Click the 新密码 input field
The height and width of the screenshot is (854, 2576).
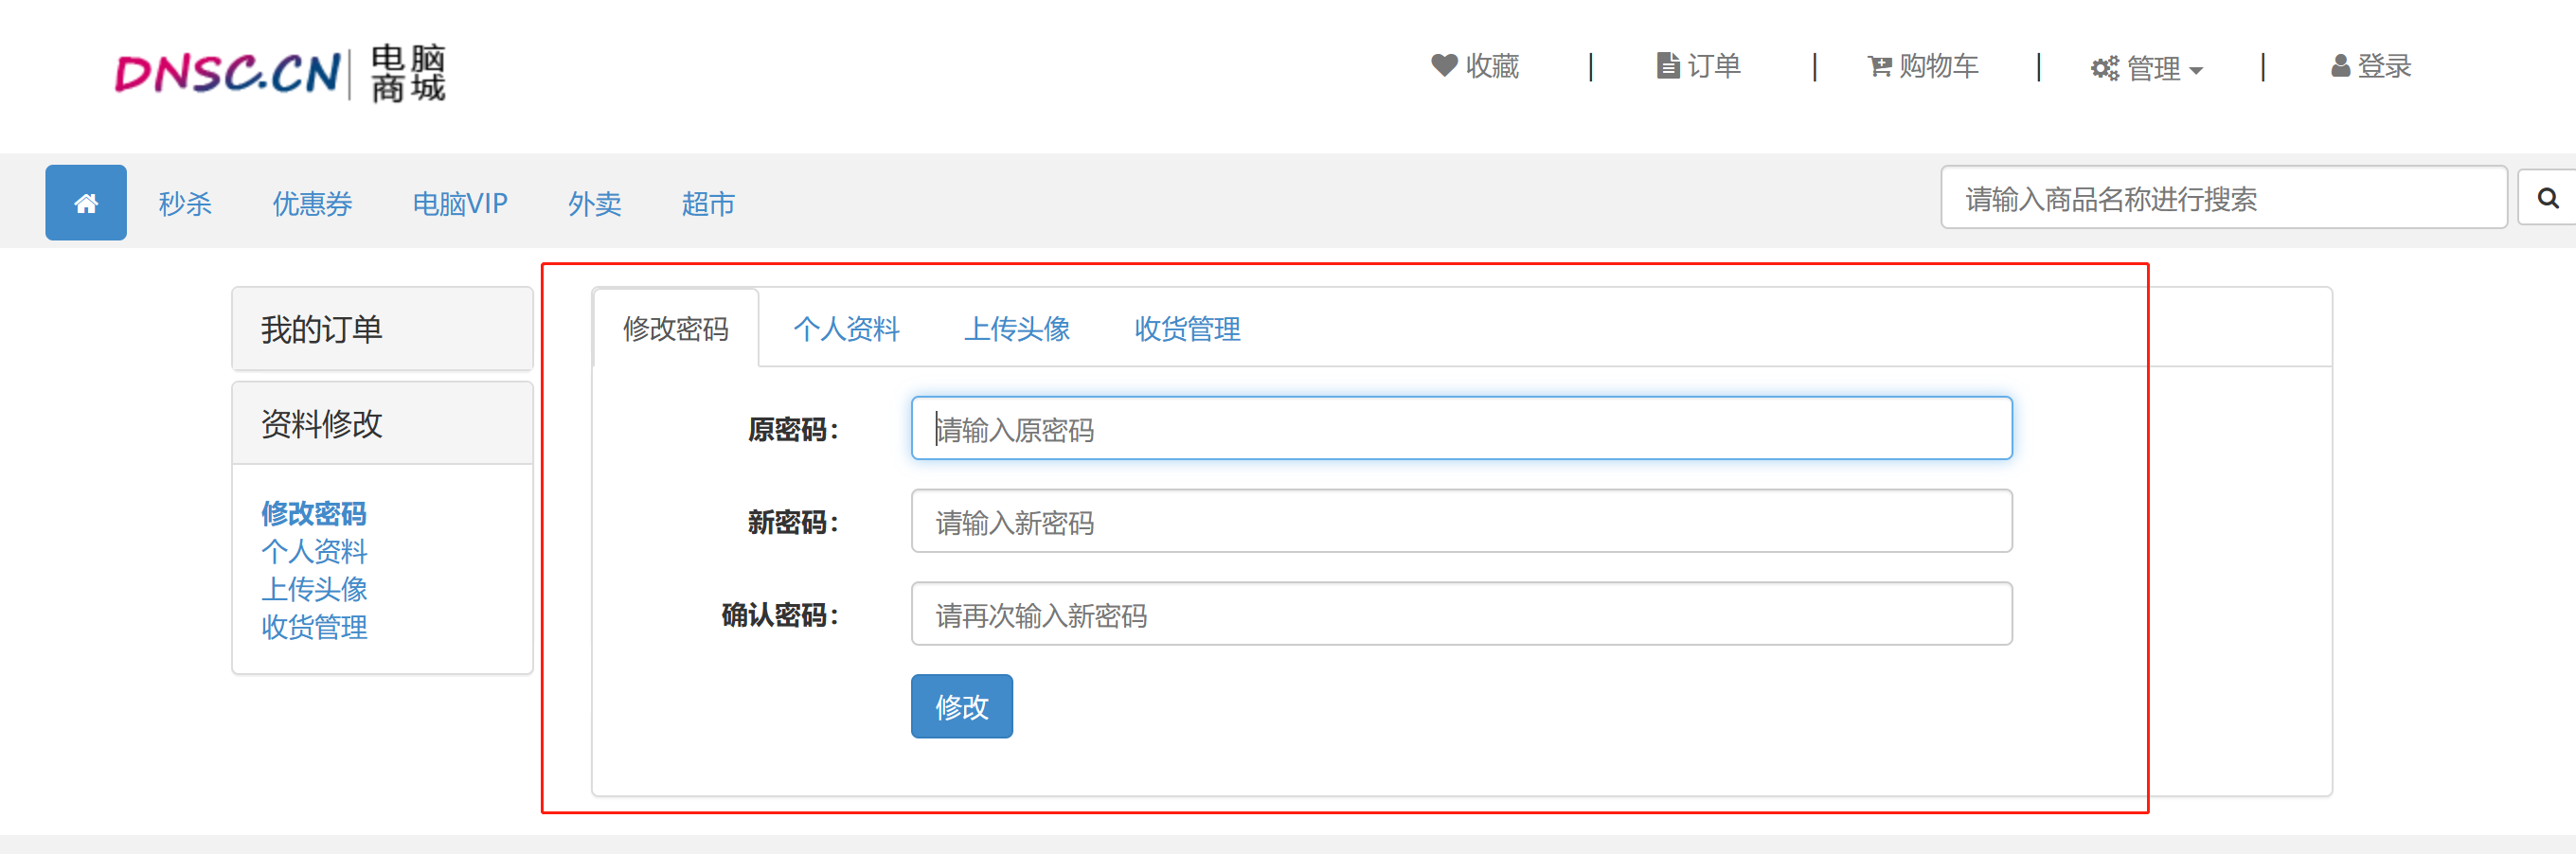coord(1461,521)
